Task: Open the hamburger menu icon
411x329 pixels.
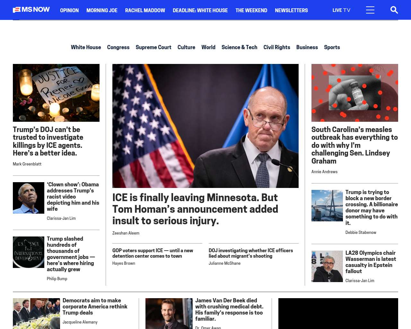Action: coord(370,10)
